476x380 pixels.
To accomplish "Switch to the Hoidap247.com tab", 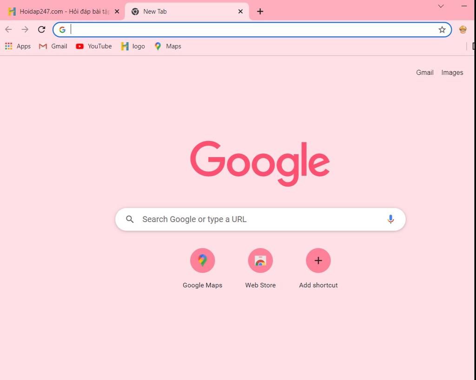I will click(63, 12).
